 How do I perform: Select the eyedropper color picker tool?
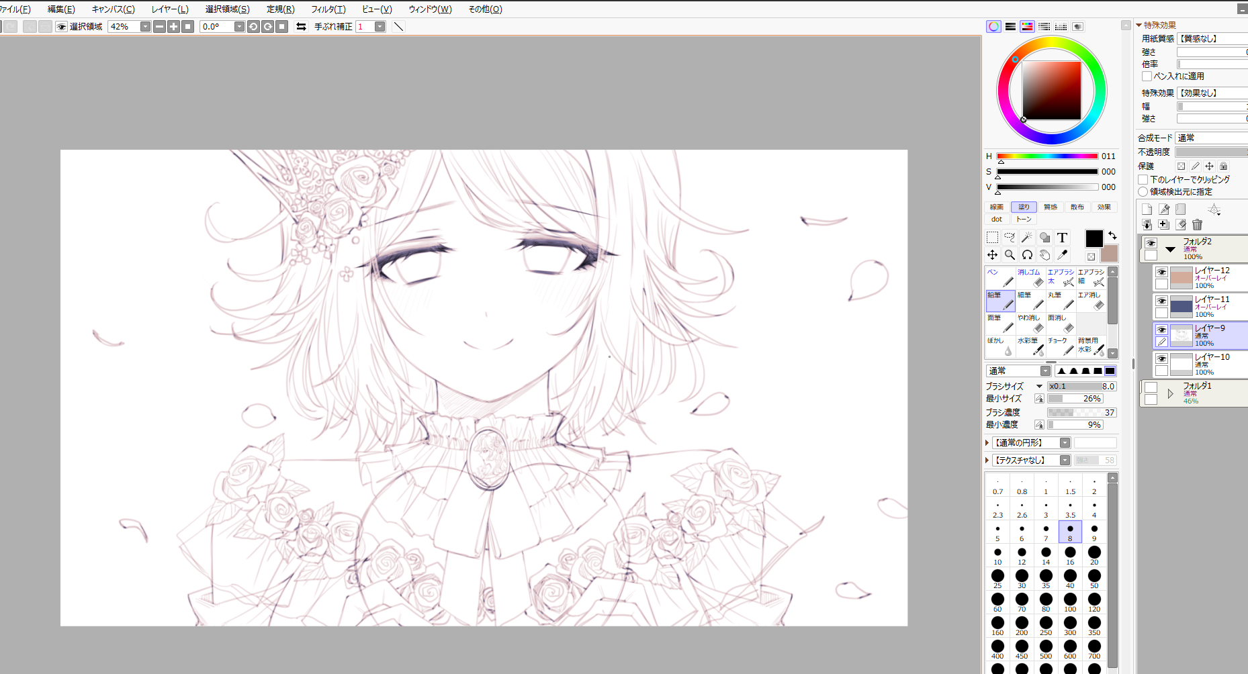[1062, 254]
